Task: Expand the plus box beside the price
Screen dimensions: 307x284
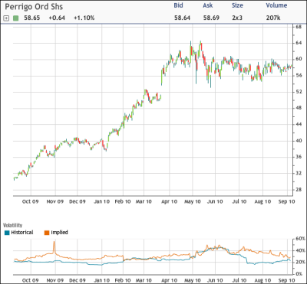Action: click(x=6, y=18)
